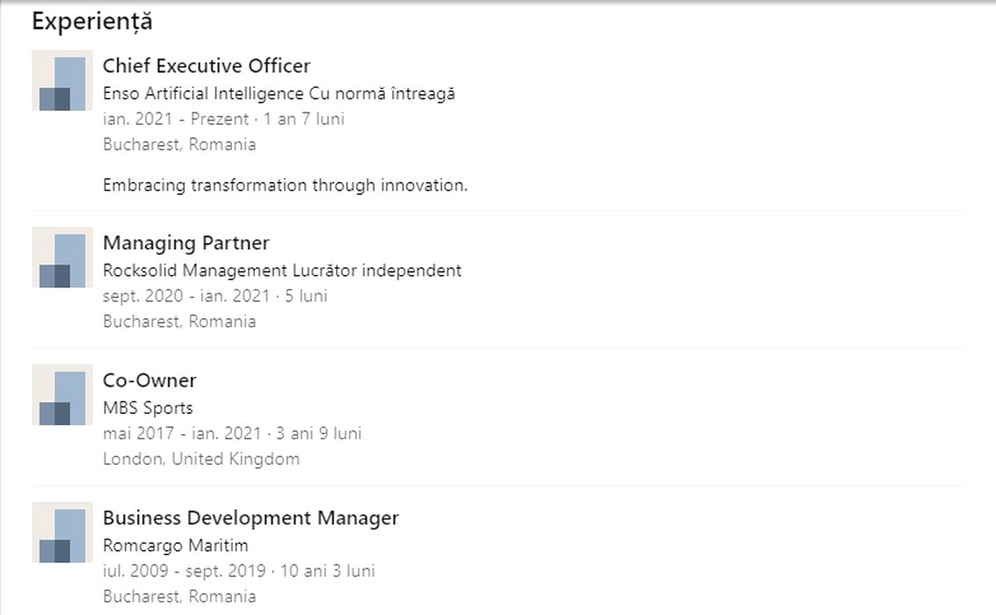Open the Chief Executive Officer position title

click(x=207, y=66)
